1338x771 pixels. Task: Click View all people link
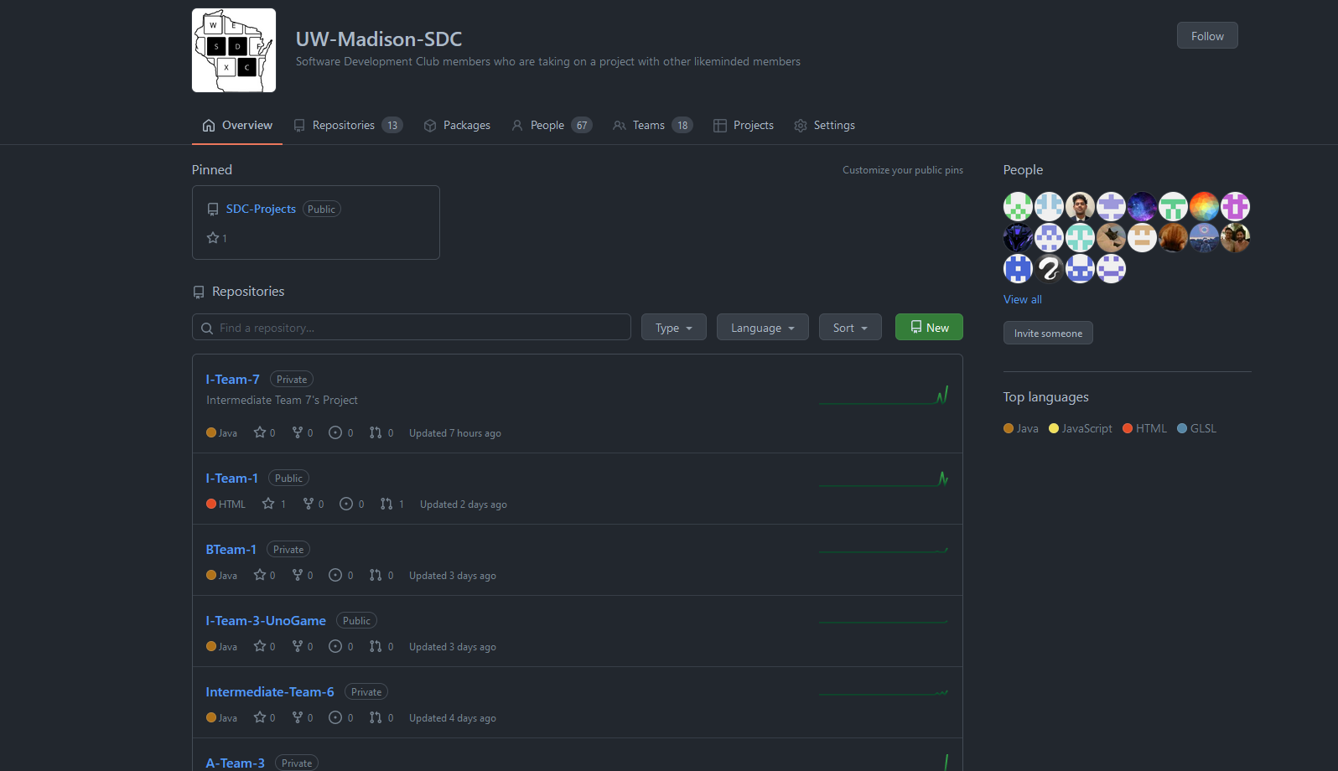pos(1023,299)
